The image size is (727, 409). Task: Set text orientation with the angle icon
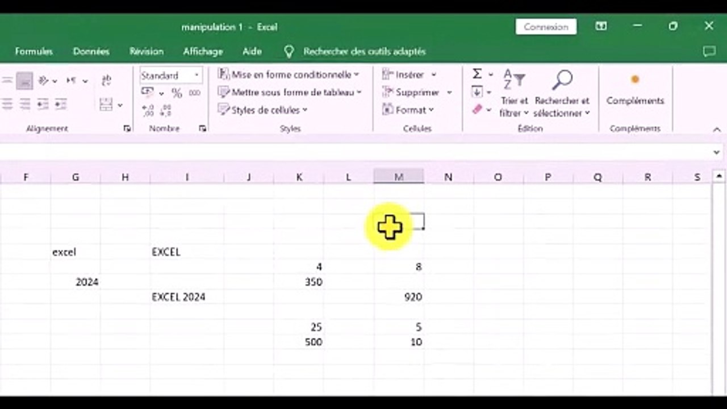(x=44, y=81)
